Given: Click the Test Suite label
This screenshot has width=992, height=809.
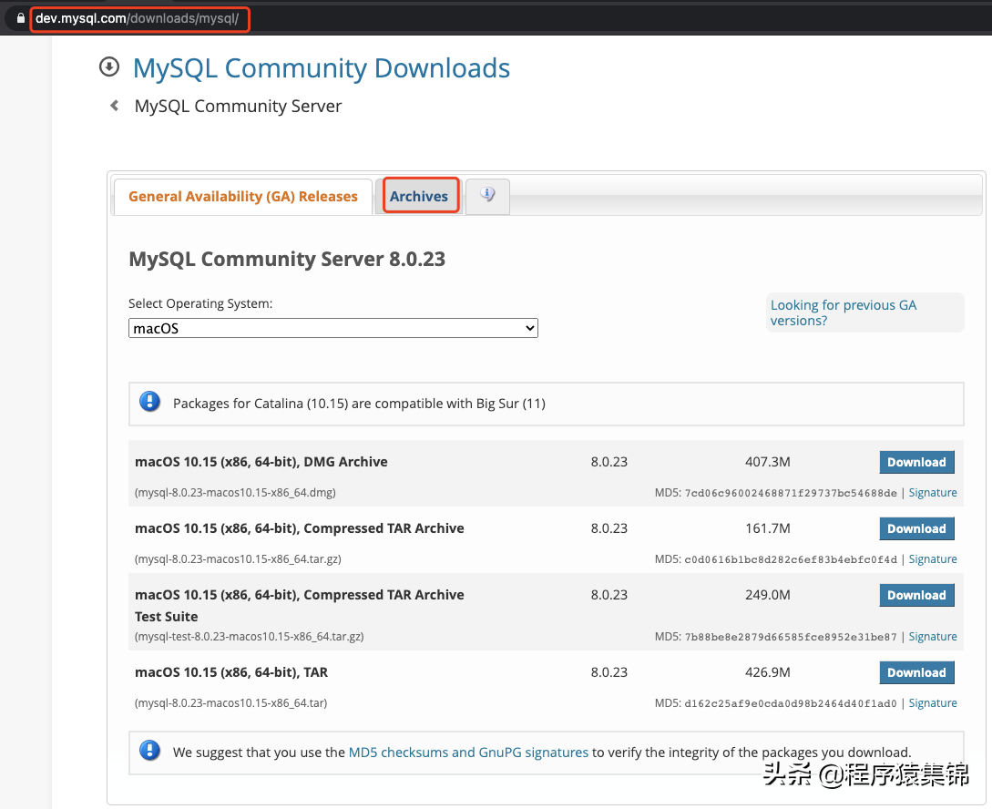Looking at the screenshot, I should click(167, 617).
